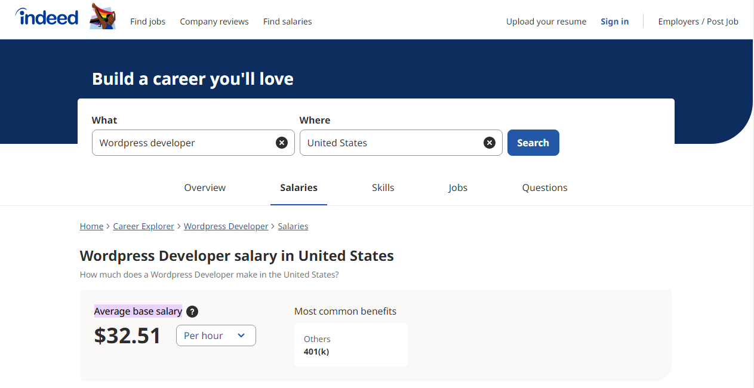Screen dimensions: 754x388
Task: Click the Search button
Action: [533, 143]
